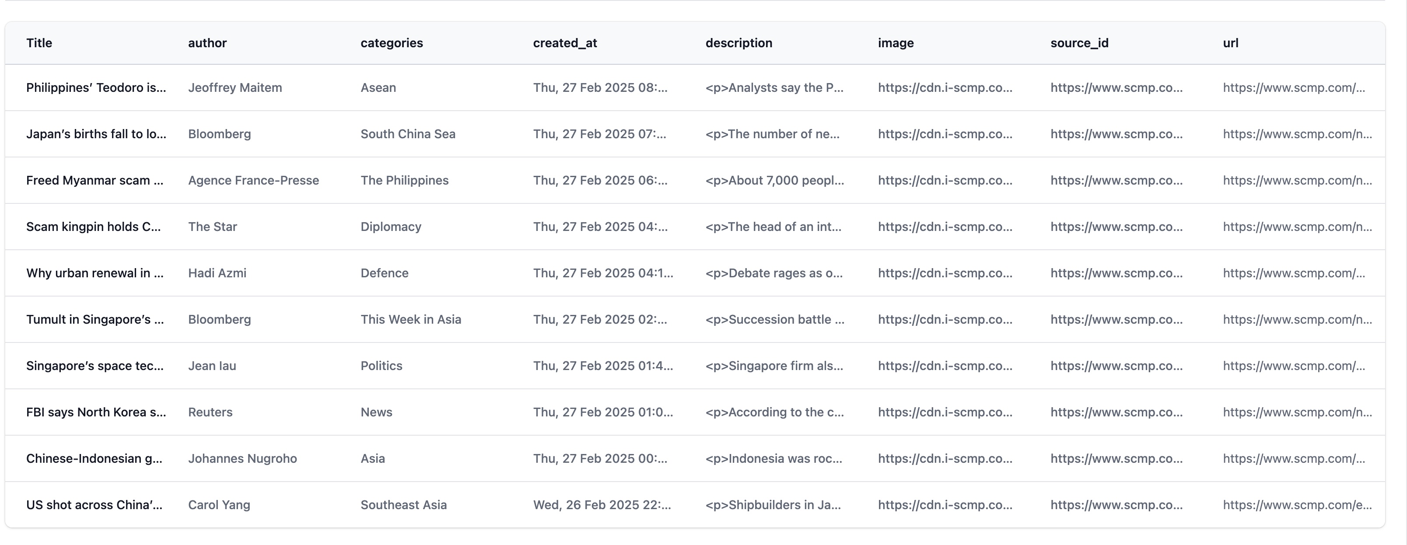
Task: Select the Jean Iau author cell
Action: click(212, 367)
